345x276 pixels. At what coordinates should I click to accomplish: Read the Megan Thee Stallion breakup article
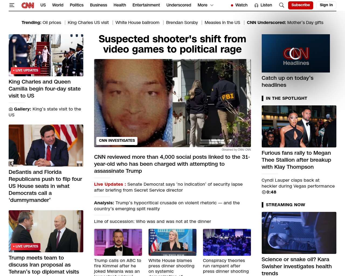(x=296, y=160)
